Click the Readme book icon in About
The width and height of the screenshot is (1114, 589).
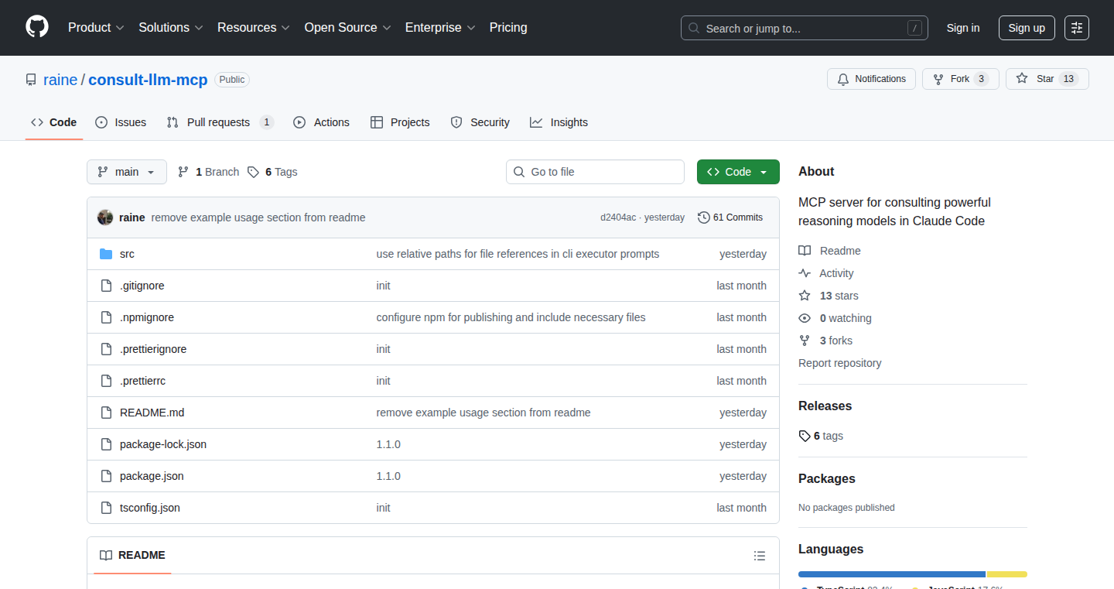pos(805,251)
